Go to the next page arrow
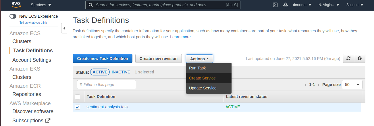This screenshot has width=374, height=126. tap(319, 85)
